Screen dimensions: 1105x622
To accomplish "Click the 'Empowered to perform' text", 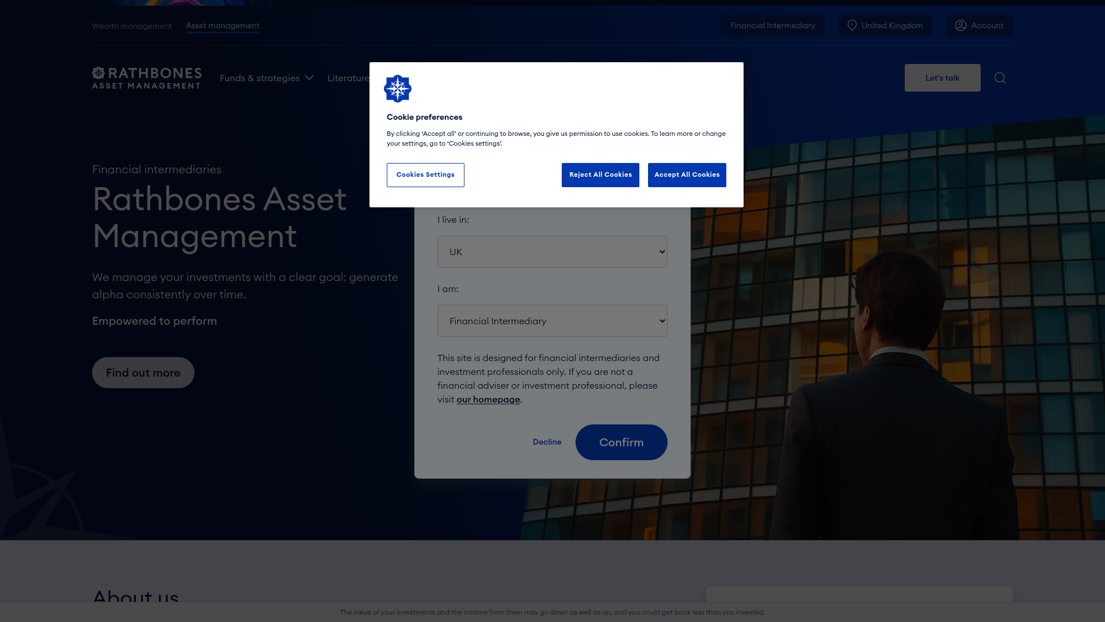I will coord(154,321).
